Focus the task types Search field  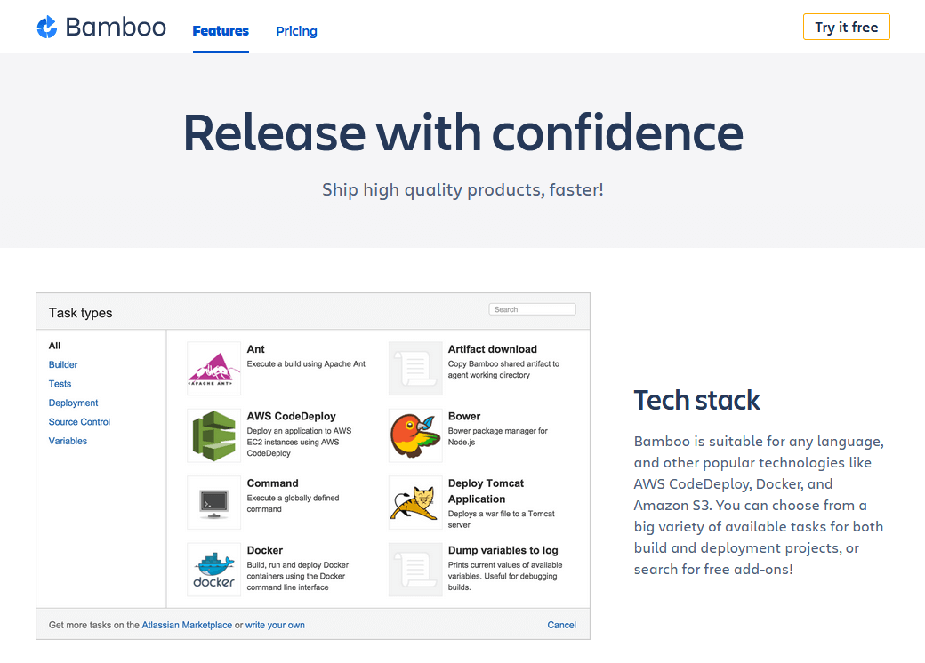(x=532, y=309)
